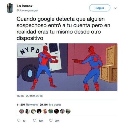Screen dimensions: 123x126
Task: Click the retweet arrows icon
Action: click(x=35, y=120)
